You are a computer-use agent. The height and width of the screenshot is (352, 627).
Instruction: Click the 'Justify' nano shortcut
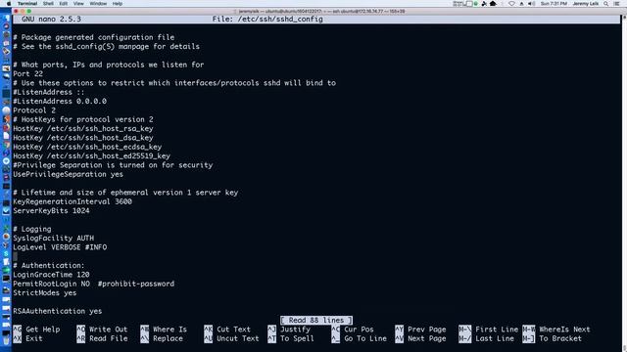(x=289, y=330)
